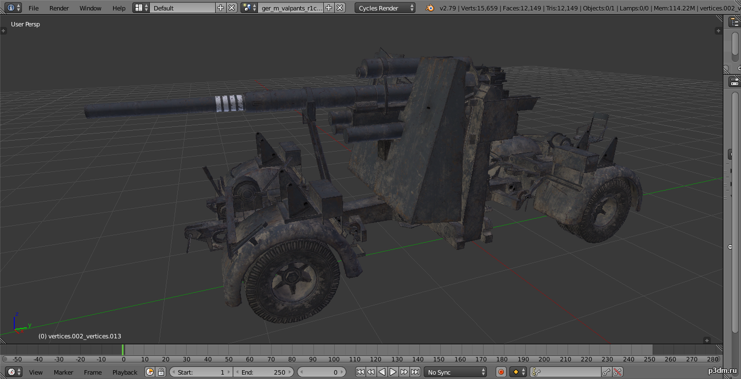
Task: Click the End frame 250 field
Action: pyautogui.click(x=264, y=372)
